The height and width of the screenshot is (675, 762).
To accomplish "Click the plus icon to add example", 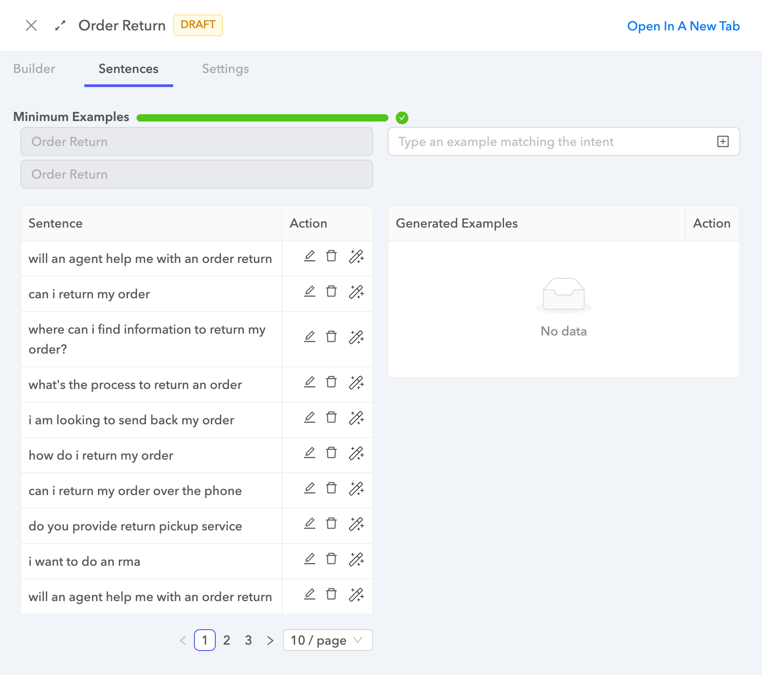I will 723,141.
